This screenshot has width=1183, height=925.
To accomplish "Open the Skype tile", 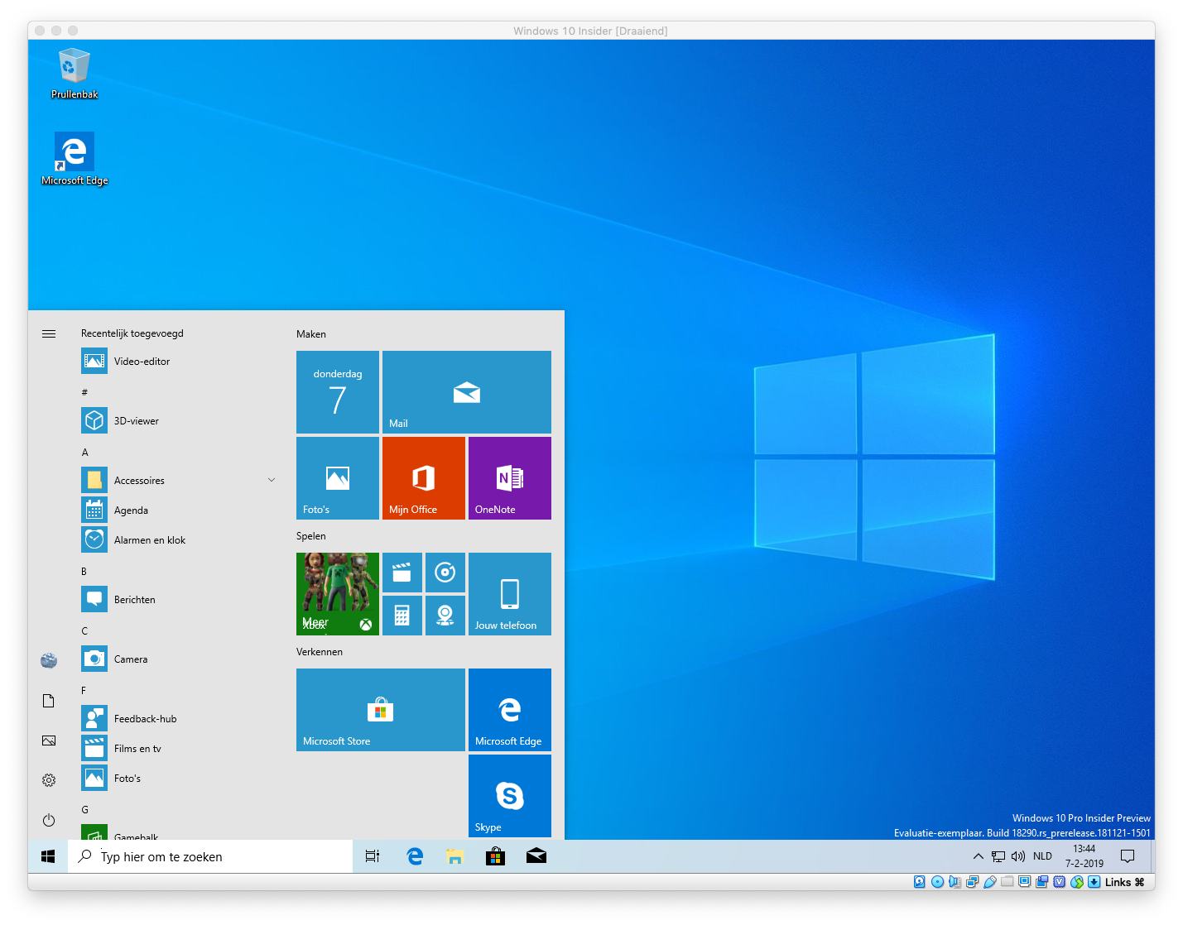I will click(509, 796).
